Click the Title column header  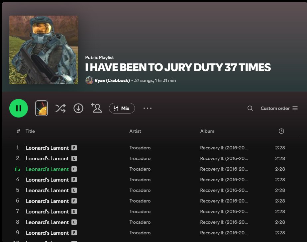30,131
